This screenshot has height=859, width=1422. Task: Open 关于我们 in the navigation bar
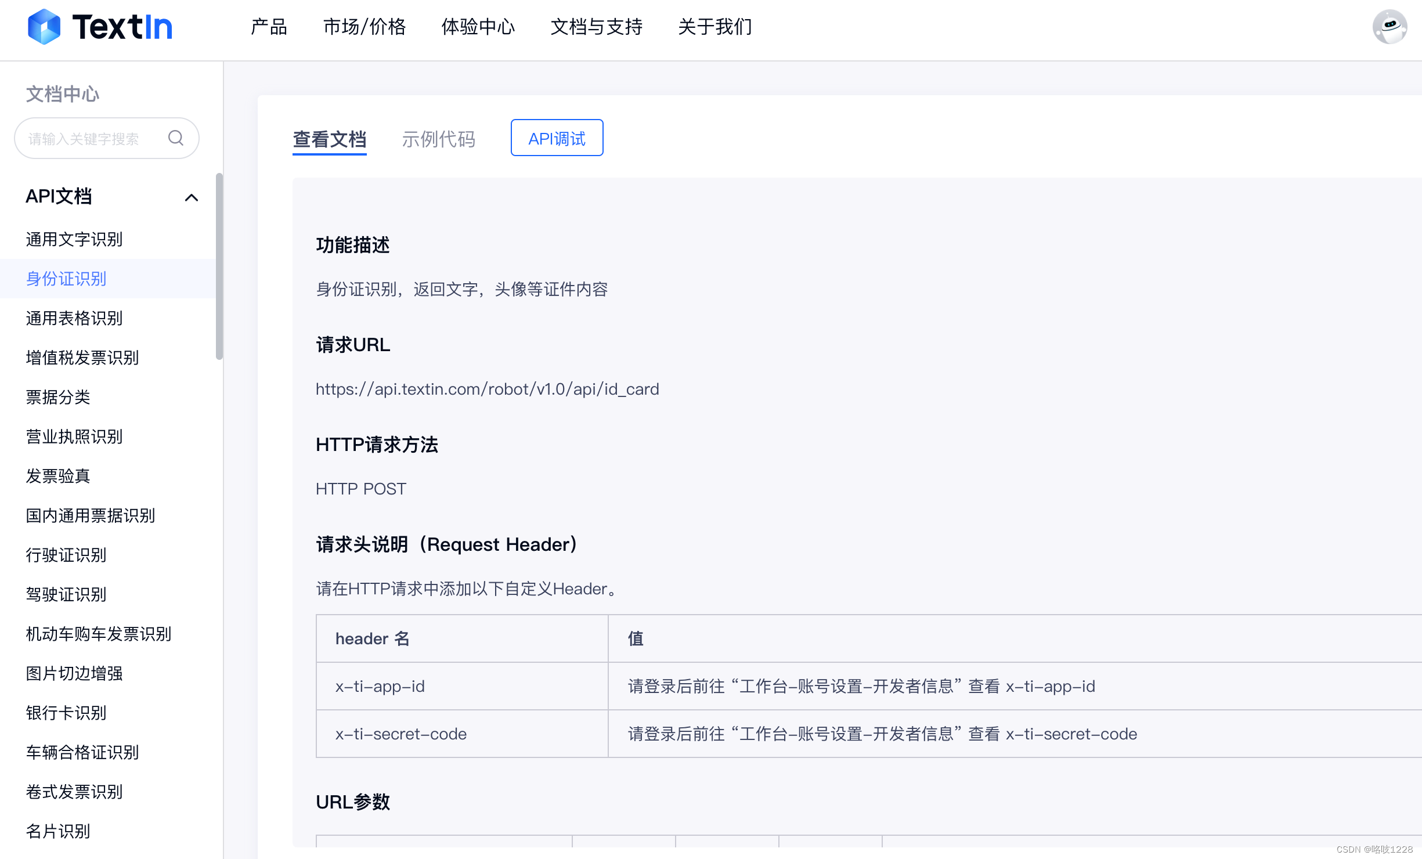[715, 27]
